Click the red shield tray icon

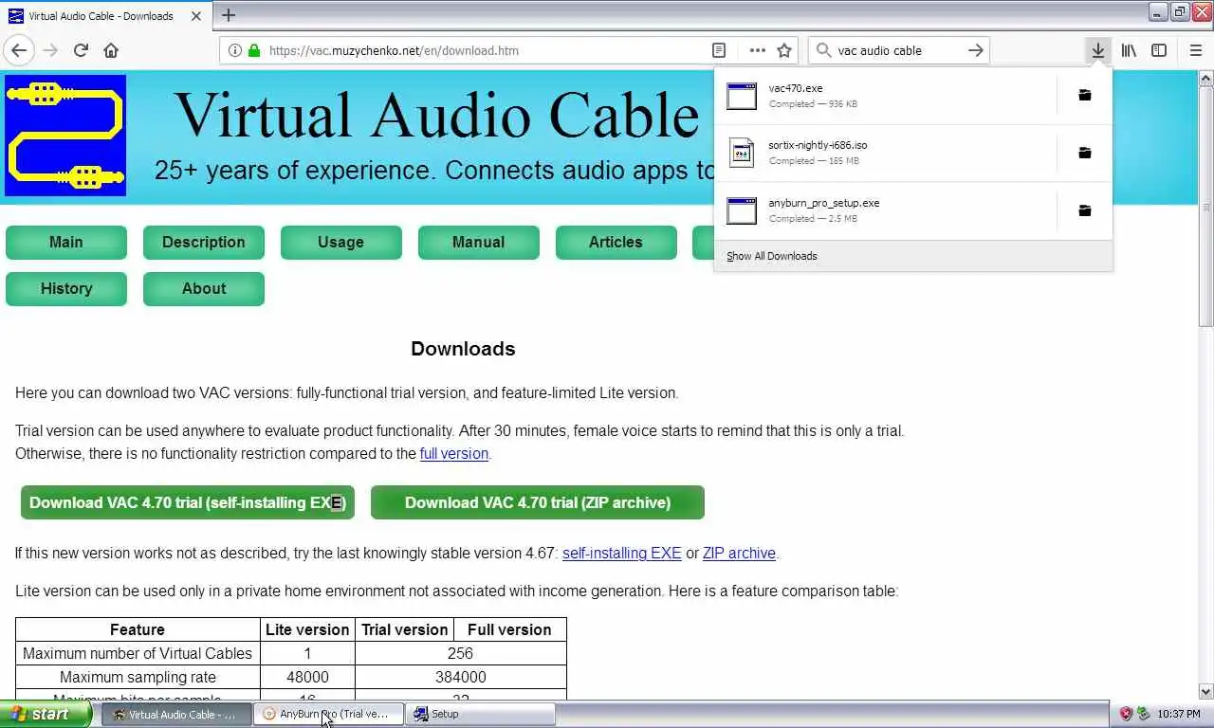click(x=1126, y=714)
